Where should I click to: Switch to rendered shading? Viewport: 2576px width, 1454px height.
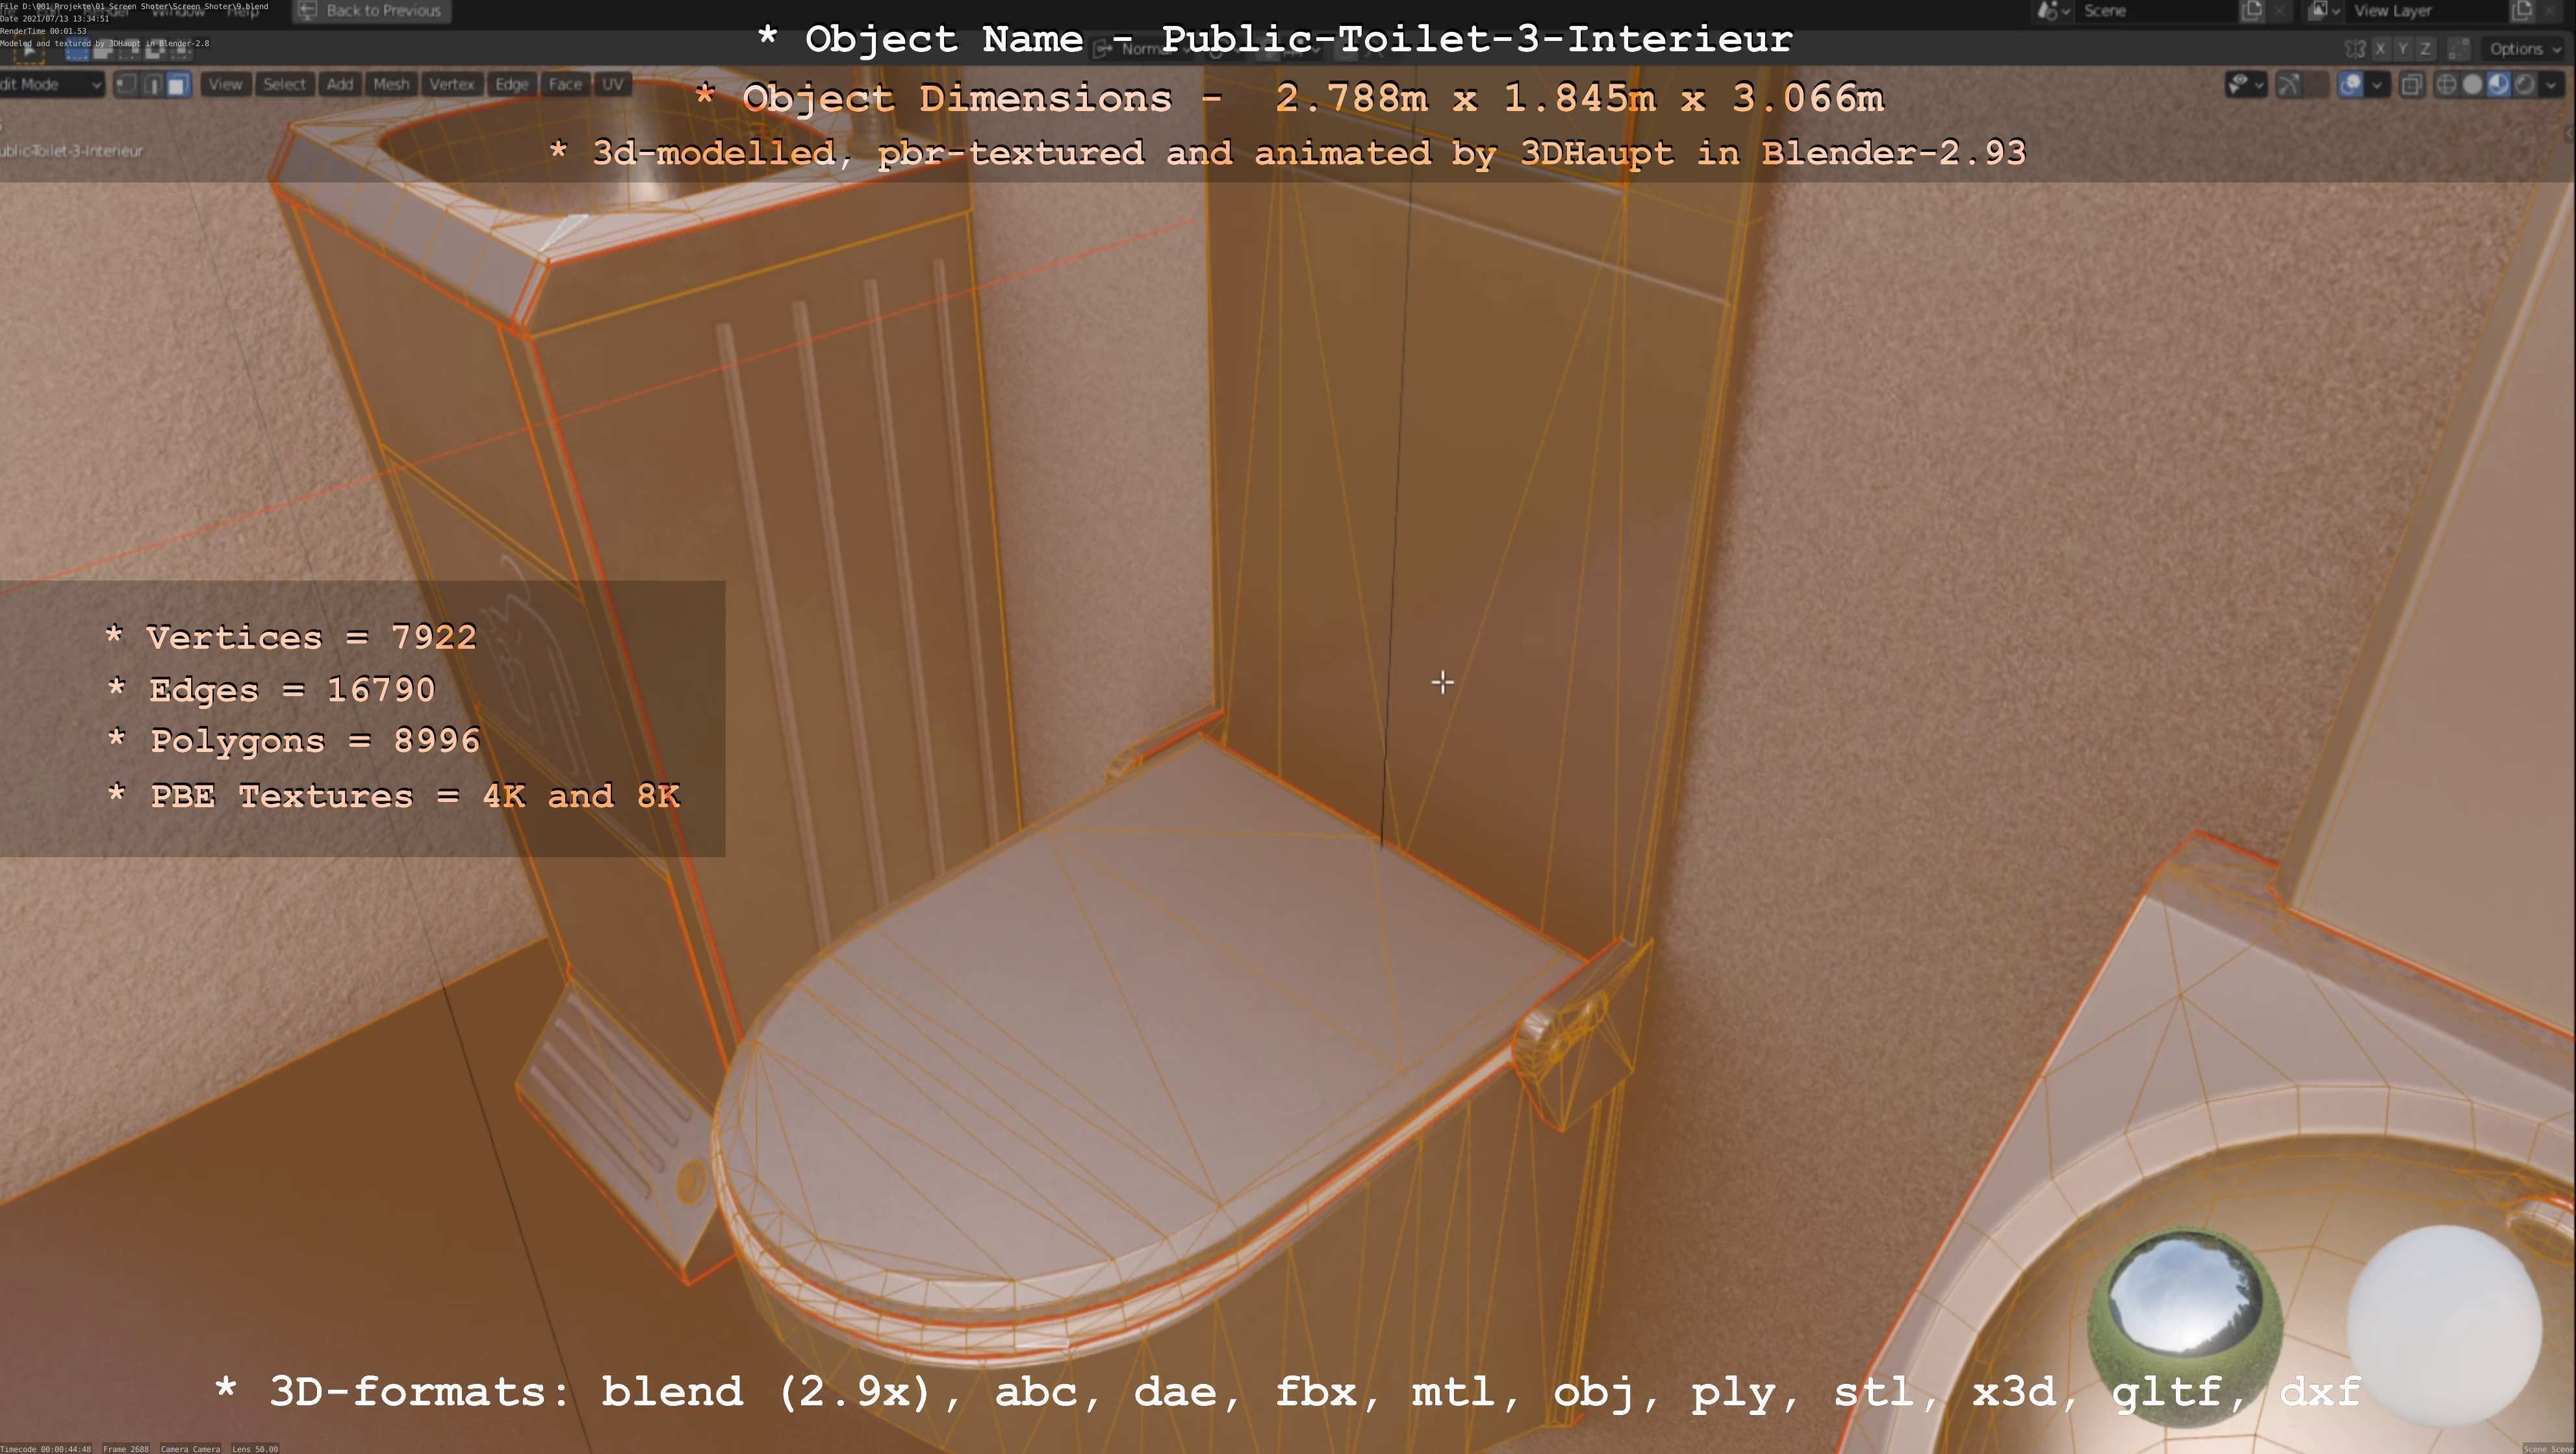click(x=2524, y=85)
